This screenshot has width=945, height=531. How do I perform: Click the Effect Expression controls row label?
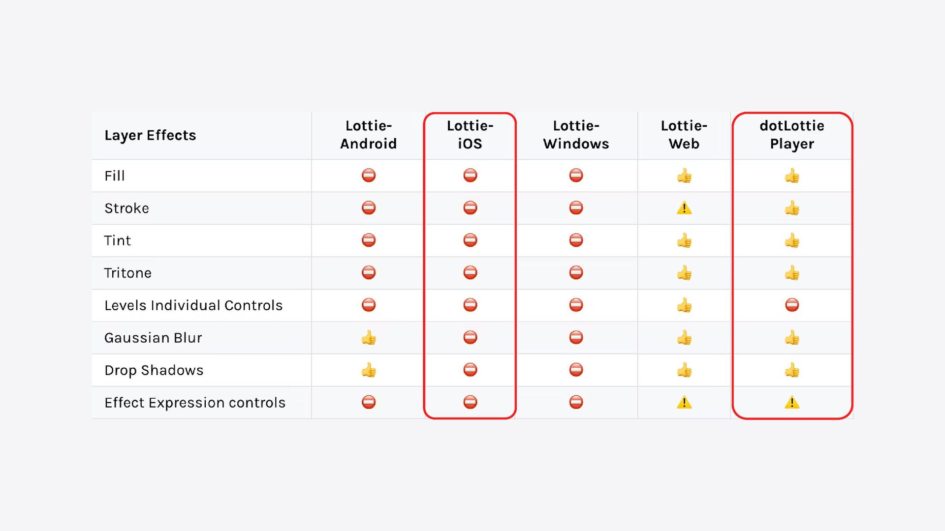(195, 403)
